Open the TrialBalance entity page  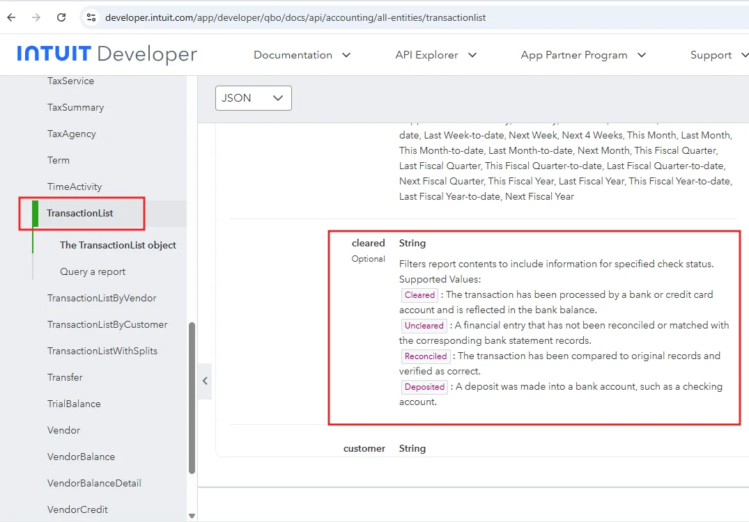[x=74, y=404]
